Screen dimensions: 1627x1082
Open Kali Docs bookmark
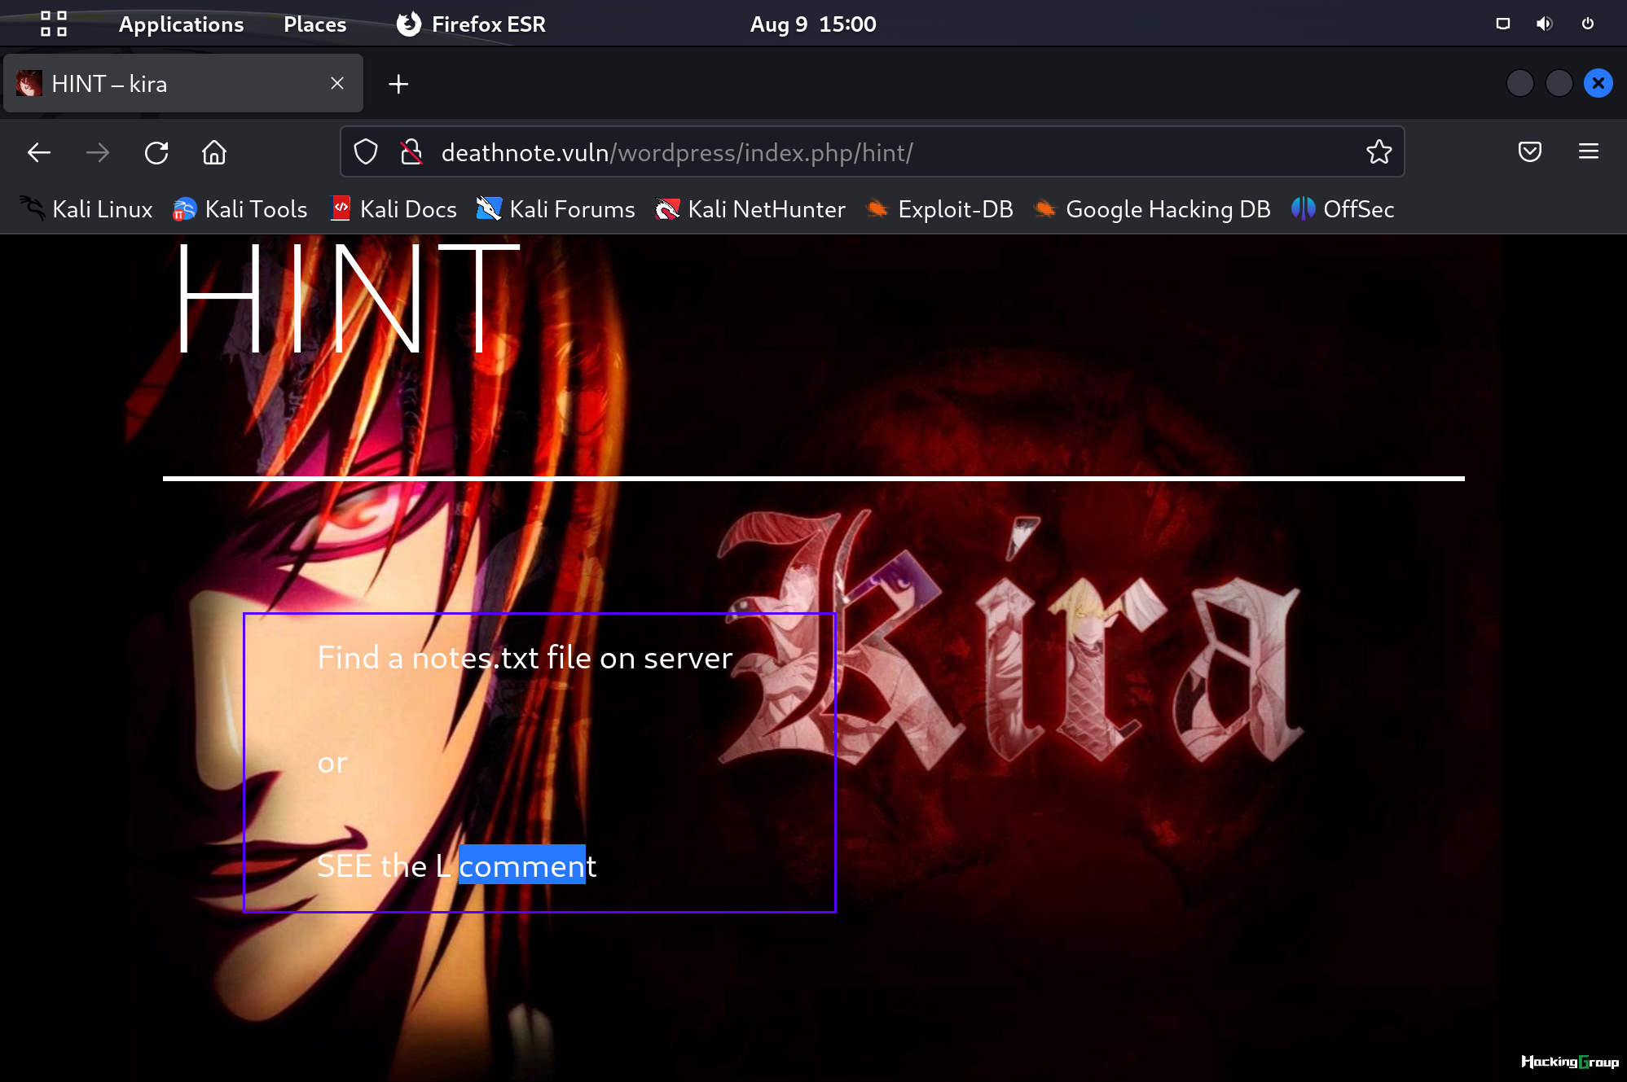(x=394, y=209)
